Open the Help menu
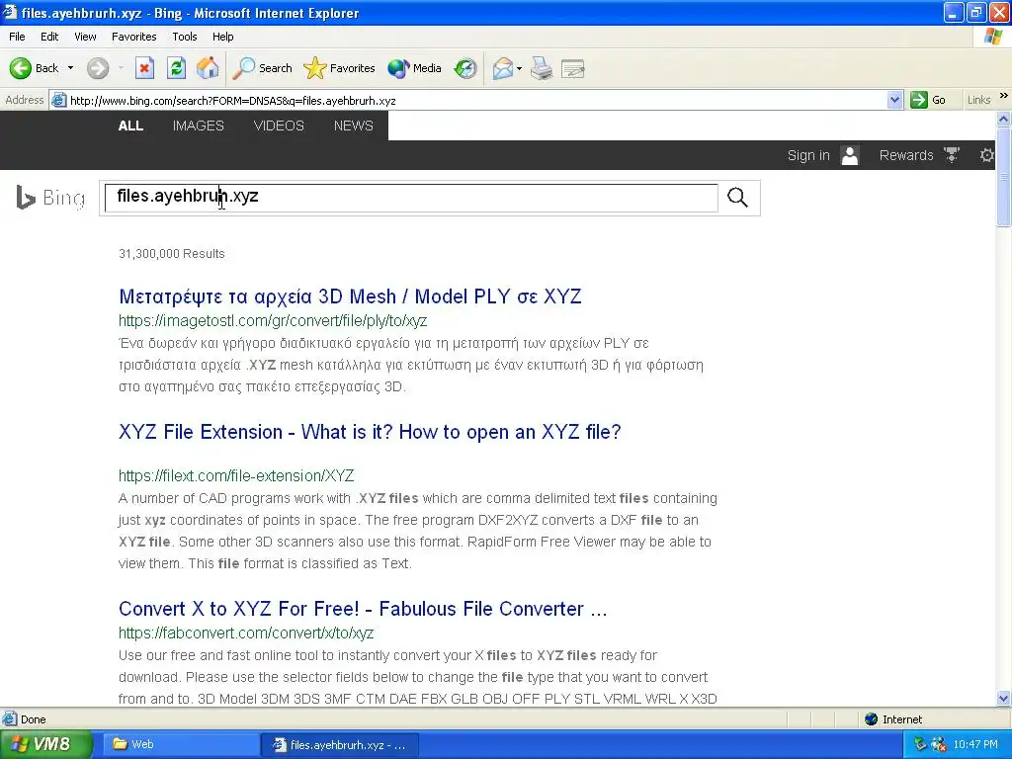 [223, 37]
